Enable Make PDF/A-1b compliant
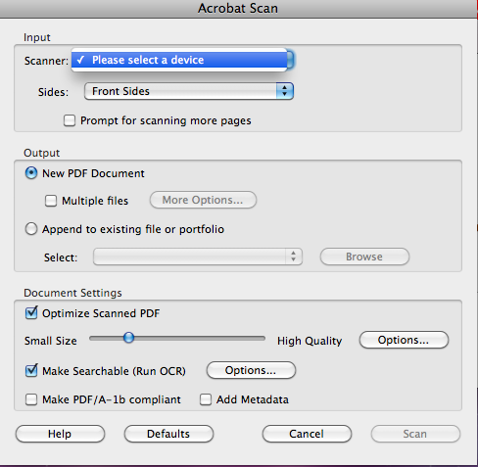The image size is (478, 467). click(x=31, y=399)
